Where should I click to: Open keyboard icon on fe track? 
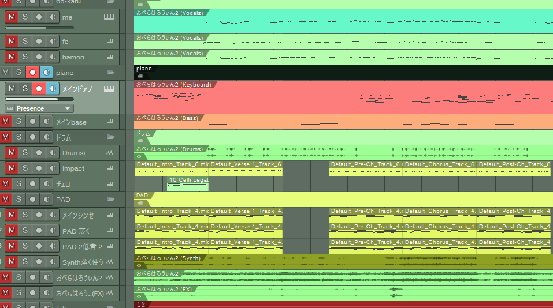[110, 41]
